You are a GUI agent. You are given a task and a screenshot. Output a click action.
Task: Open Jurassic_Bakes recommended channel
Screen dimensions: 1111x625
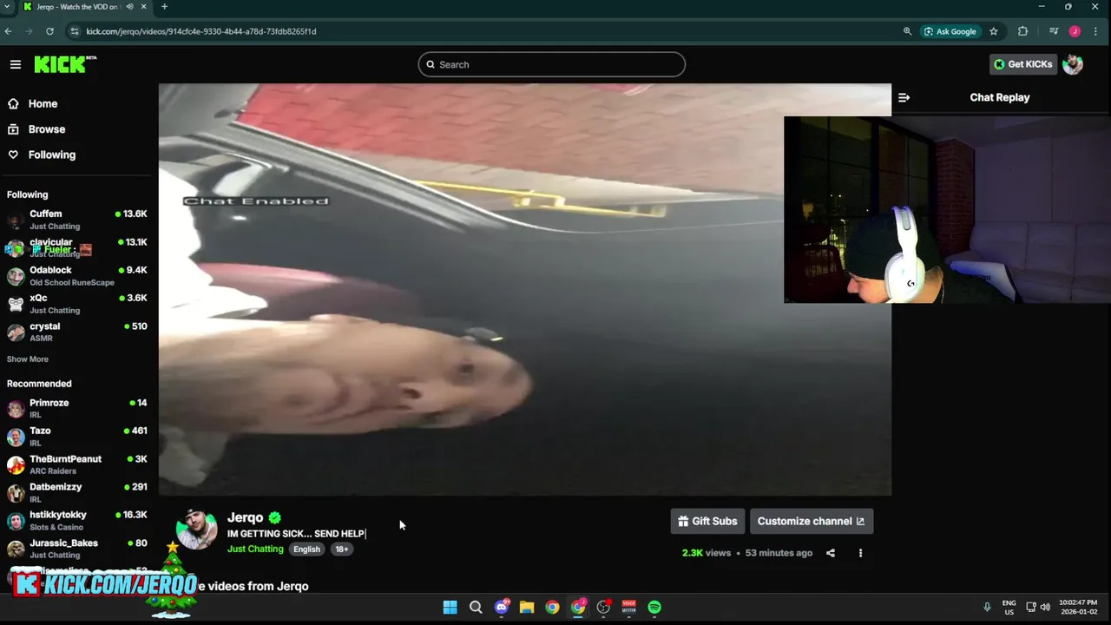point(77,549)
